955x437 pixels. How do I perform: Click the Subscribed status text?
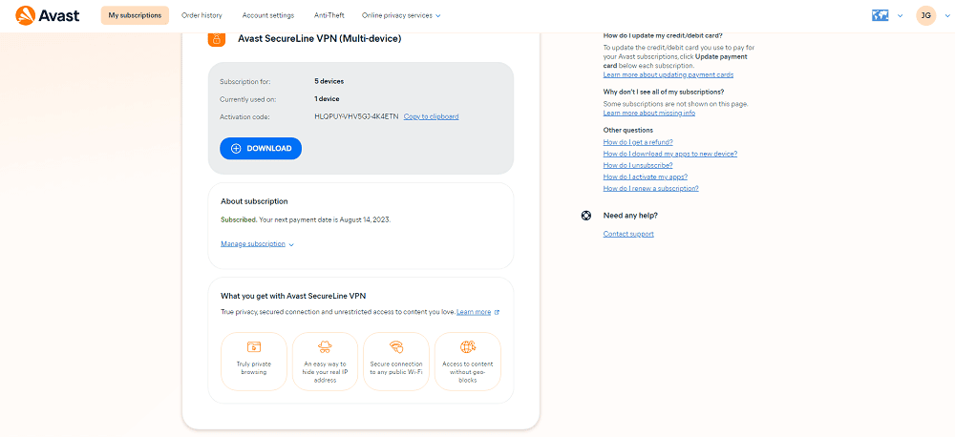click(x=238, y=219)
